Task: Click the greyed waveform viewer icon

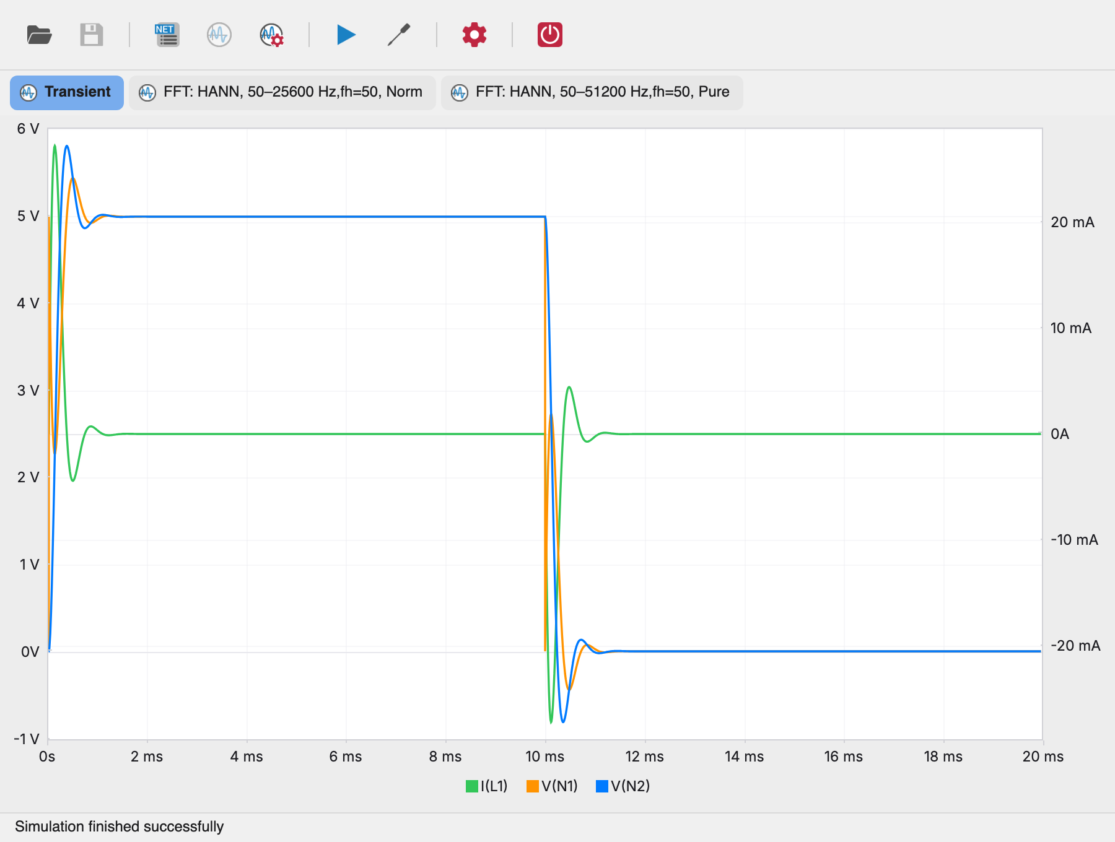Action: click(x=219, y=35)
